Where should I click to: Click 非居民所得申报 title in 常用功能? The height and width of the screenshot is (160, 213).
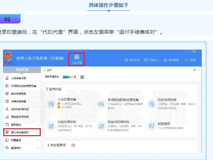pyautogui.click(x=119, y=122)
